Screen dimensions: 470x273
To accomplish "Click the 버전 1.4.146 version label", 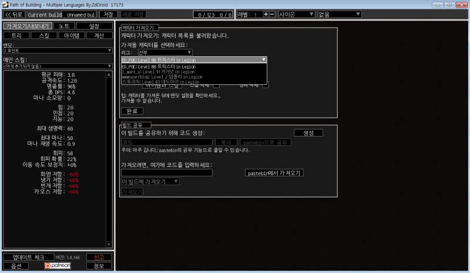I will click(x=68, y=257).
